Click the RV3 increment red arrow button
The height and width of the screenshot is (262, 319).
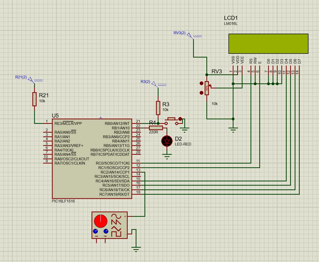pyautogui.click(x=201, y=83)
